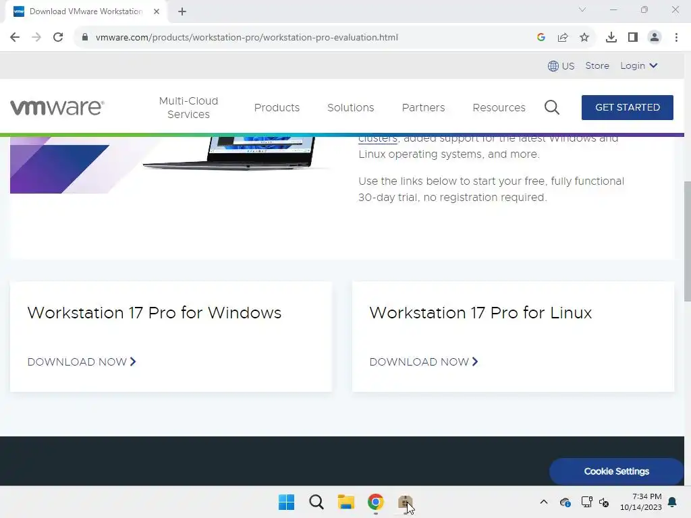The image size is (691, 518).
Task: Open tab search chevron
Action: 582,9
